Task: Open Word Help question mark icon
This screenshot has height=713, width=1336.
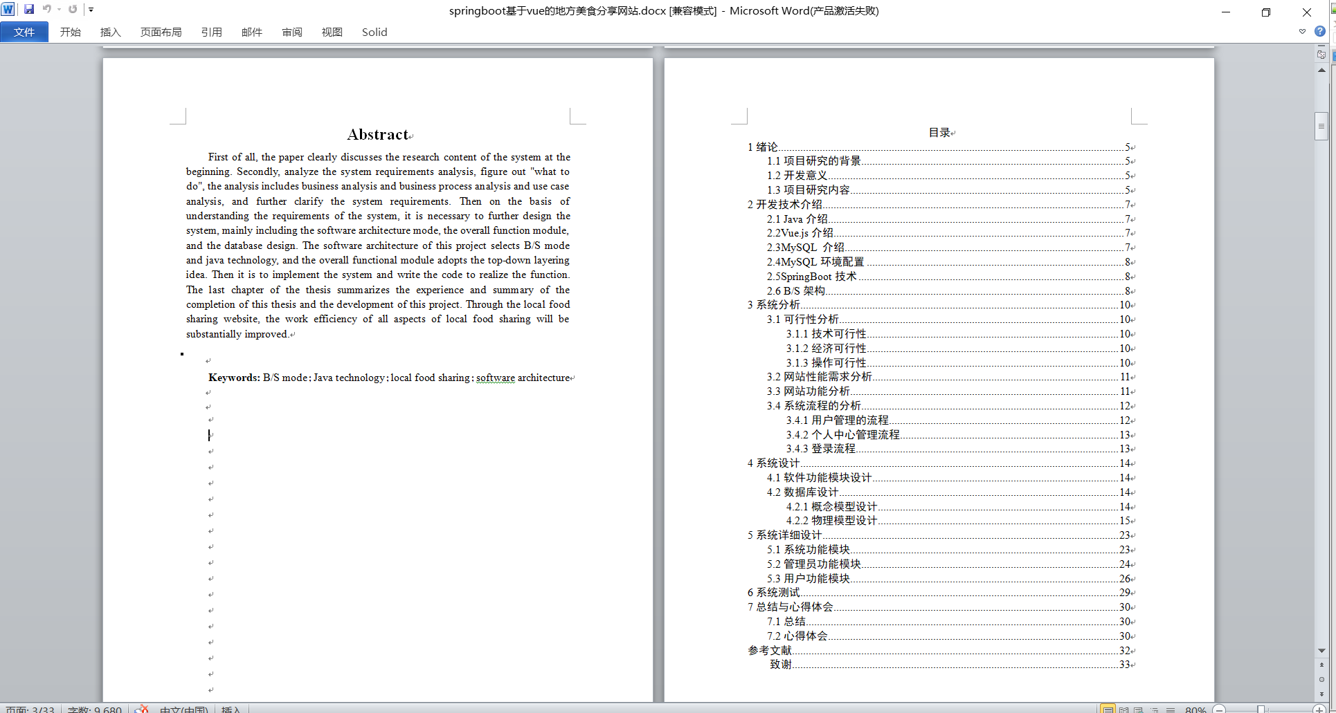Action: point(1320,31)
